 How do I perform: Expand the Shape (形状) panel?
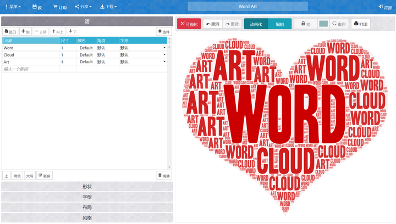click(x=87, y=187)
